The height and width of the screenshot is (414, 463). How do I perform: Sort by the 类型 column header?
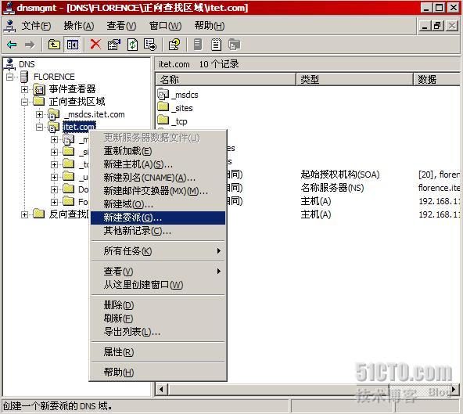(354, 79)
